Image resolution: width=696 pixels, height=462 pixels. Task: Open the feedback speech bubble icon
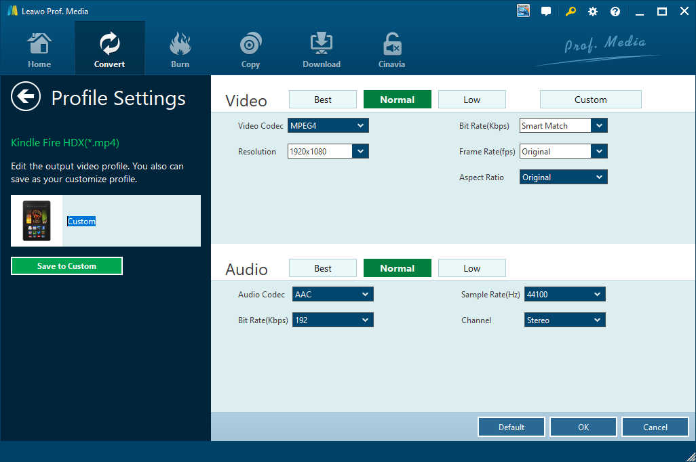click(546, 12)
